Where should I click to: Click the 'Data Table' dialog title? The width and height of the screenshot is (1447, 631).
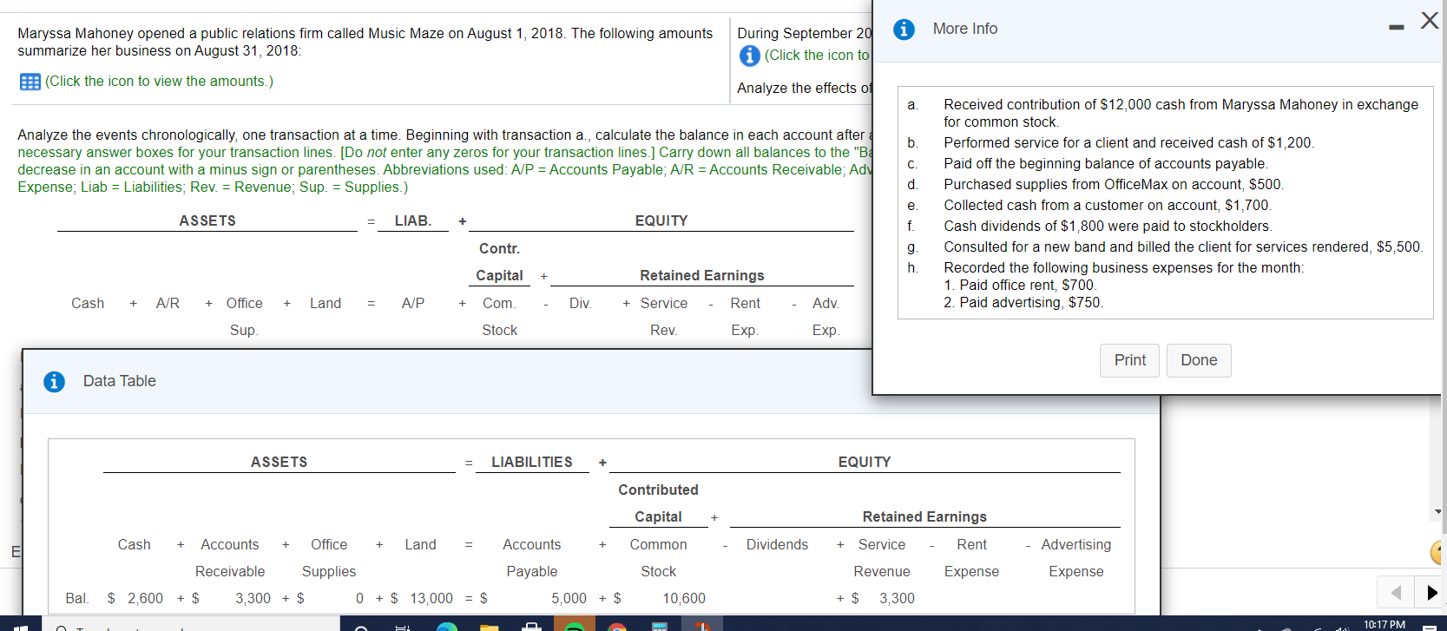point(120,381)
